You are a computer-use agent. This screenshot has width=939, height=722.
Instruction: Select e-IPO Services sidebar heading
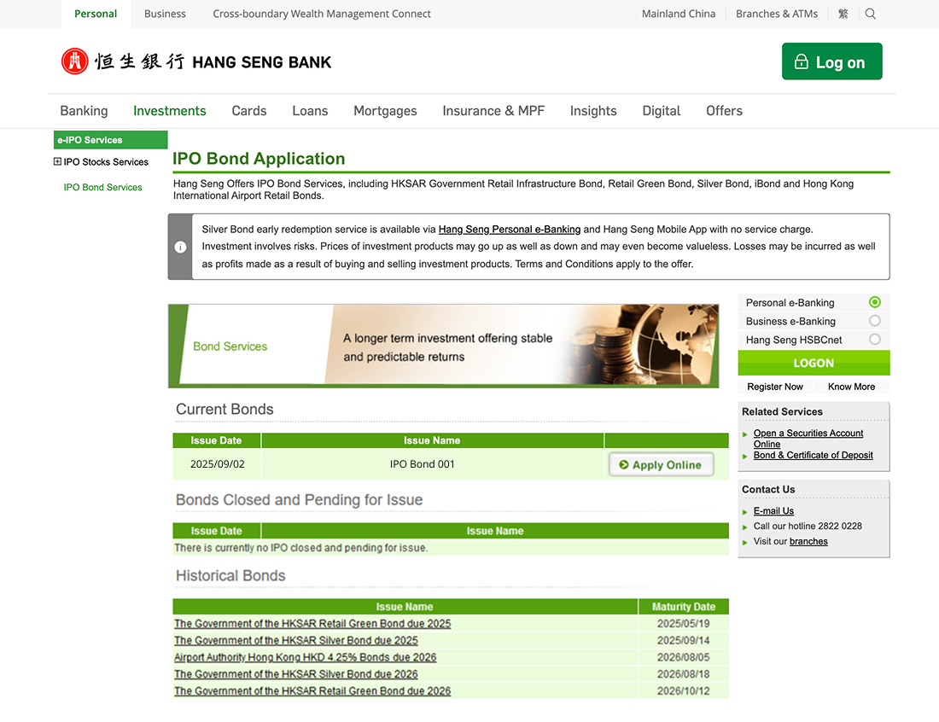point(110,140)
